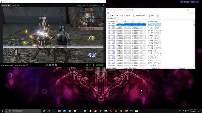Open the bytes per row dropdown
This screenshot has height=113, width=202.
pos(134,16)
